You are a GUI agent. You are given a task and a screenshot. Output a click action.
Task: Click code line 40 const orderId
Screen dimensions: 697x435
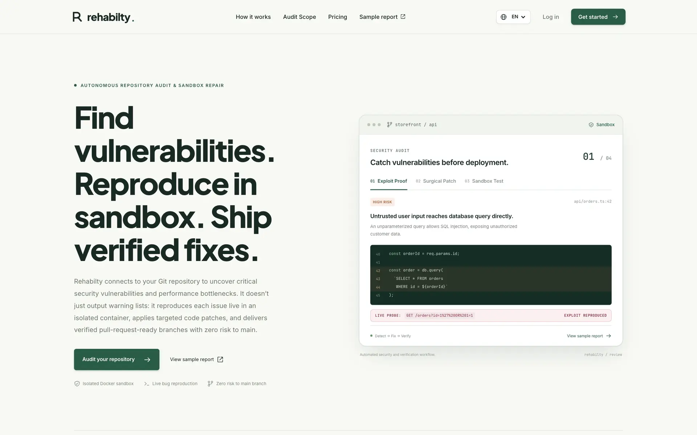[424, 254]
